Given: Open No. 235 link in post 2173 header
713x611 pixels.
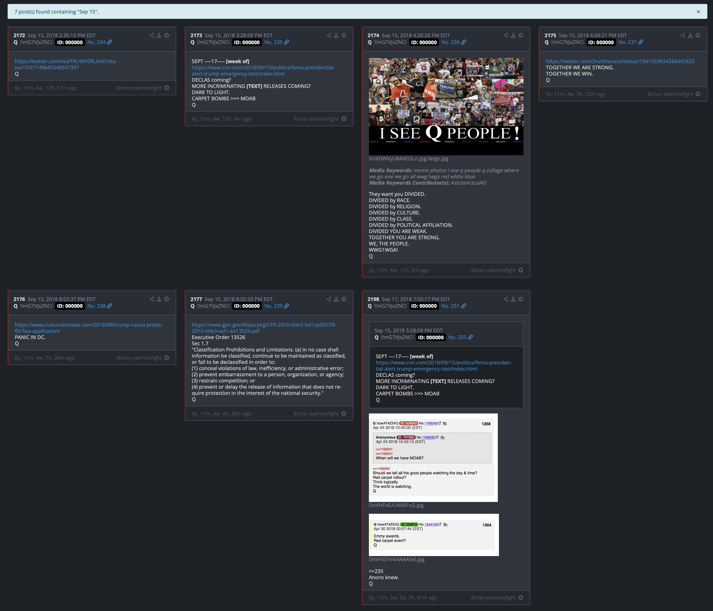Looking at the screenshot, I should tap(276, 42).
